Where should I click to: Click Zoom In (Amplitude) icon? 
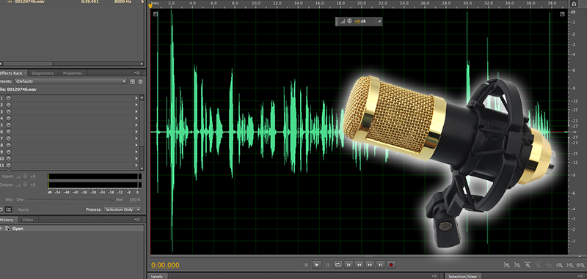pos(506,265)
